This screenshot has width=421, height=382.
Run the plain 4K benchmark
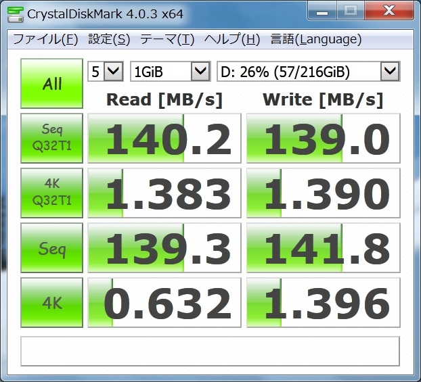[x=52, y=302]
